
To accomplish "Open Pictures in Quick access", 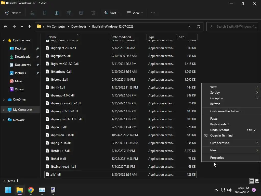I will (x=20, y=73).
